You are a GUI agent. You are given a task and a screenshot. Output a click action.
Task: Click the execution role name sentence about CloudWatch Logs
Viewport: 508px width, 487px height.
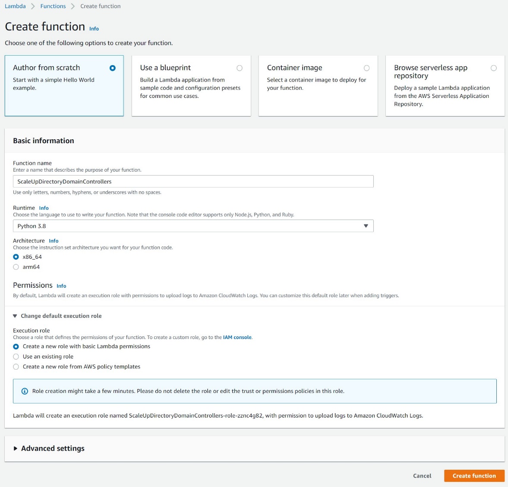coord(218,415)
